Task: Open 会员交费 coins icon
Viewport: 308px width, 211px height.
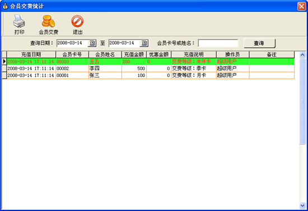Action: point(48,21)
